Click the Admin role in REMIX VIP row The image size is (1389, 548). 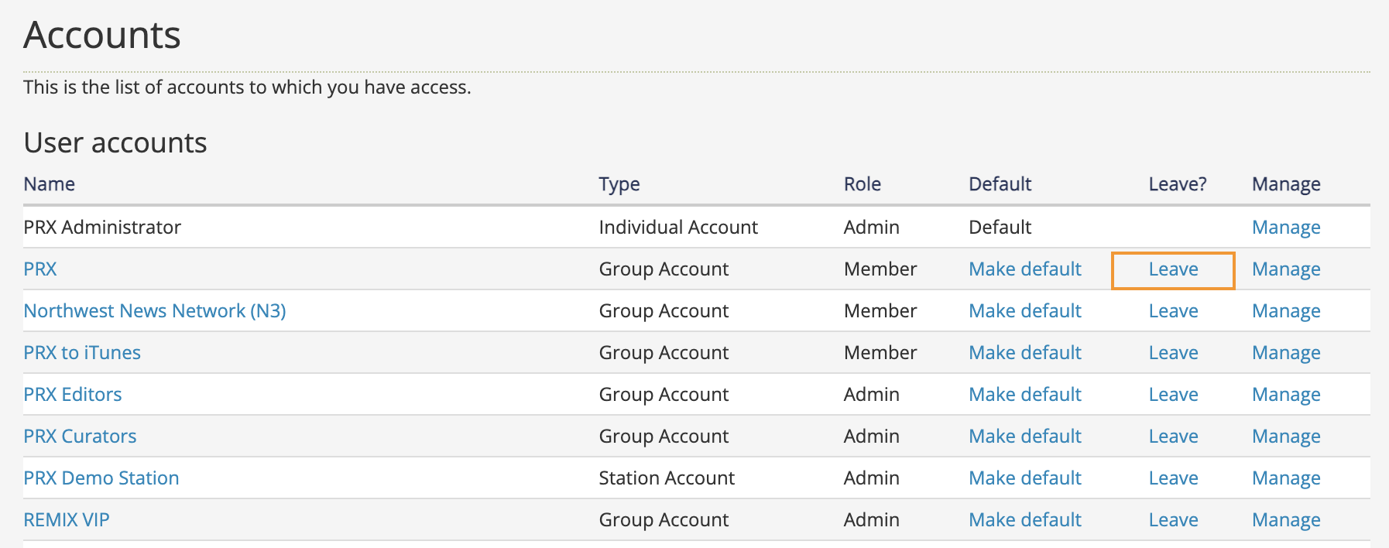(872, 519)
